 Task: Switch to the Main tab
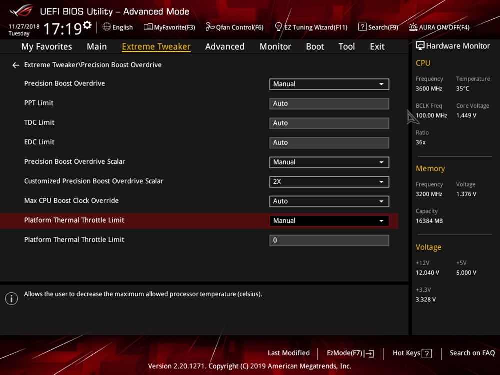point(97,47)
